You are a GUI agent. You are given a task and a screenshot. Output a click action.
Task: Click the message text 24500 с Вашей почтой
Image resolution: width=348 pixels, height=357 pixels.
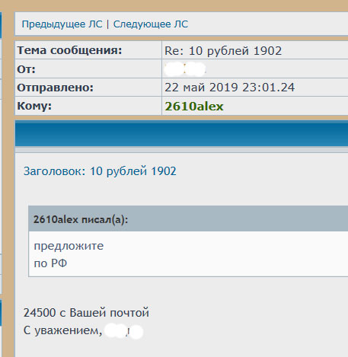pos(86,313)
